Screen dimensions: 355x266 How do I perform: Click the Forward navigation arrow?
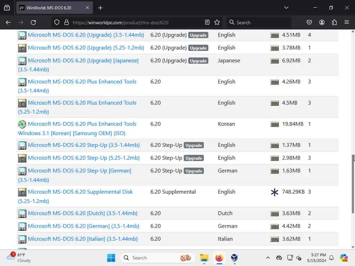coord(21,23)
